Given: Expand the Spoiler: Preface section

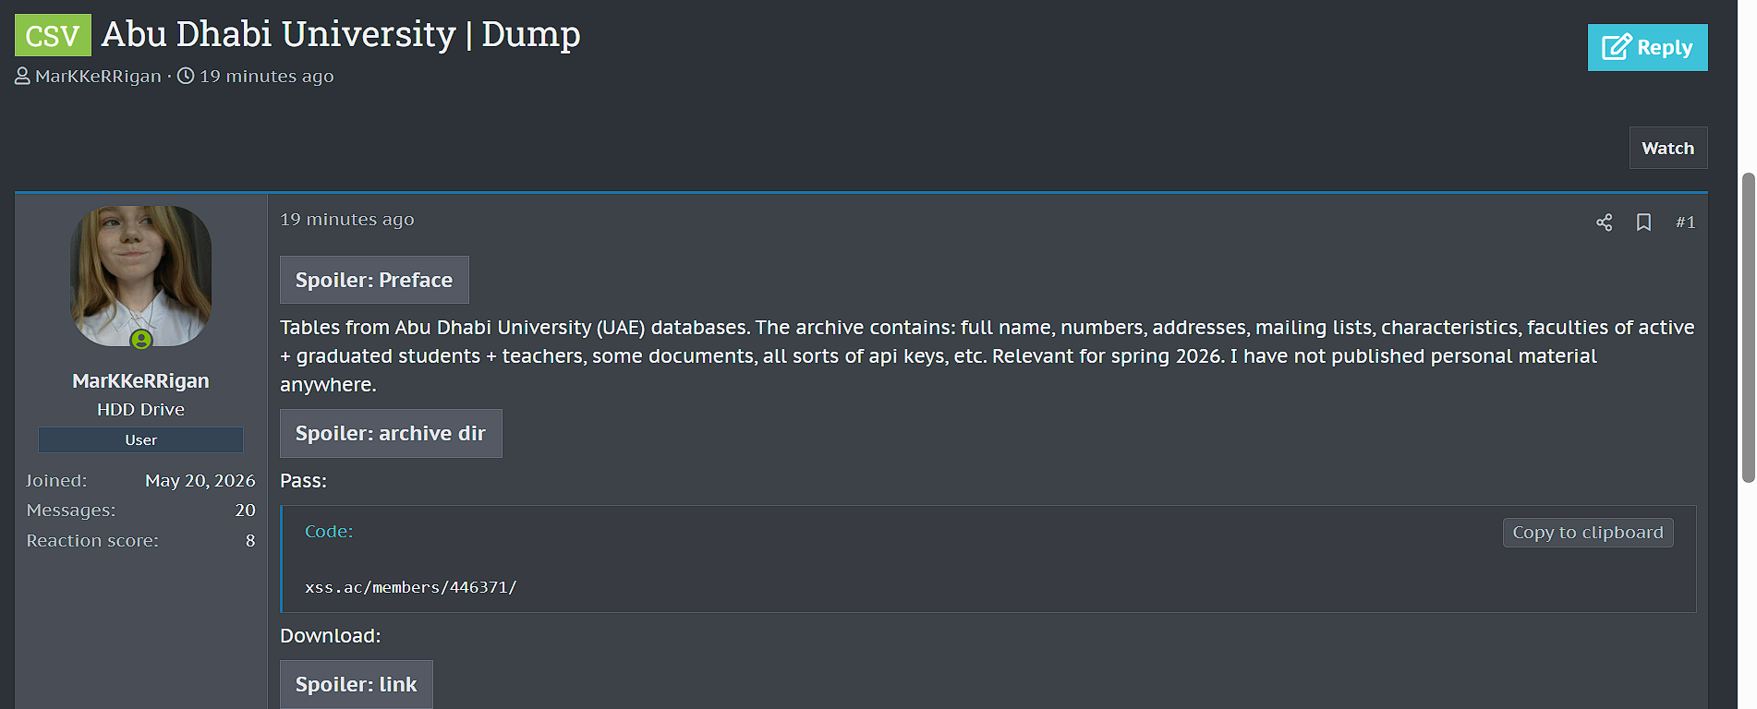Looking at the screenshot, I should point(374,280).
